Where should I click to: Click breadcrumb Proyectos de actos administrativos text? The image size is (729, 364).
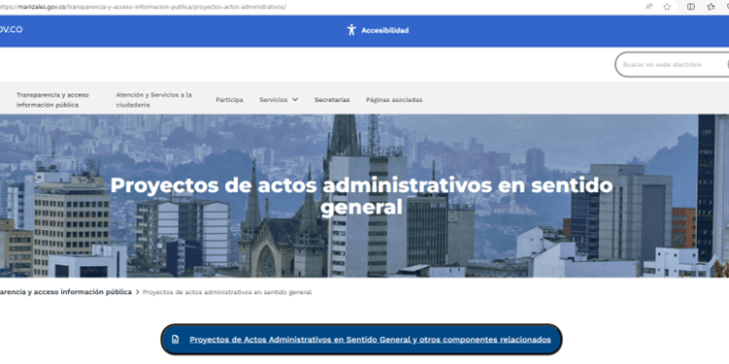pyautogui.click(x=226, y=292)
